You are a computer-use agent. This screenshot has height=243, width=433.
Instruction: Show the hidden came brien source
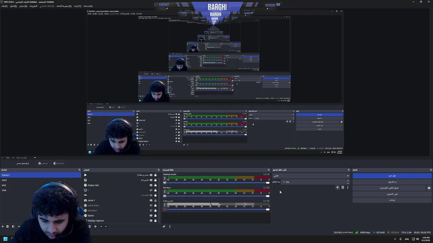pyautogui.click(x=151, y=205)
